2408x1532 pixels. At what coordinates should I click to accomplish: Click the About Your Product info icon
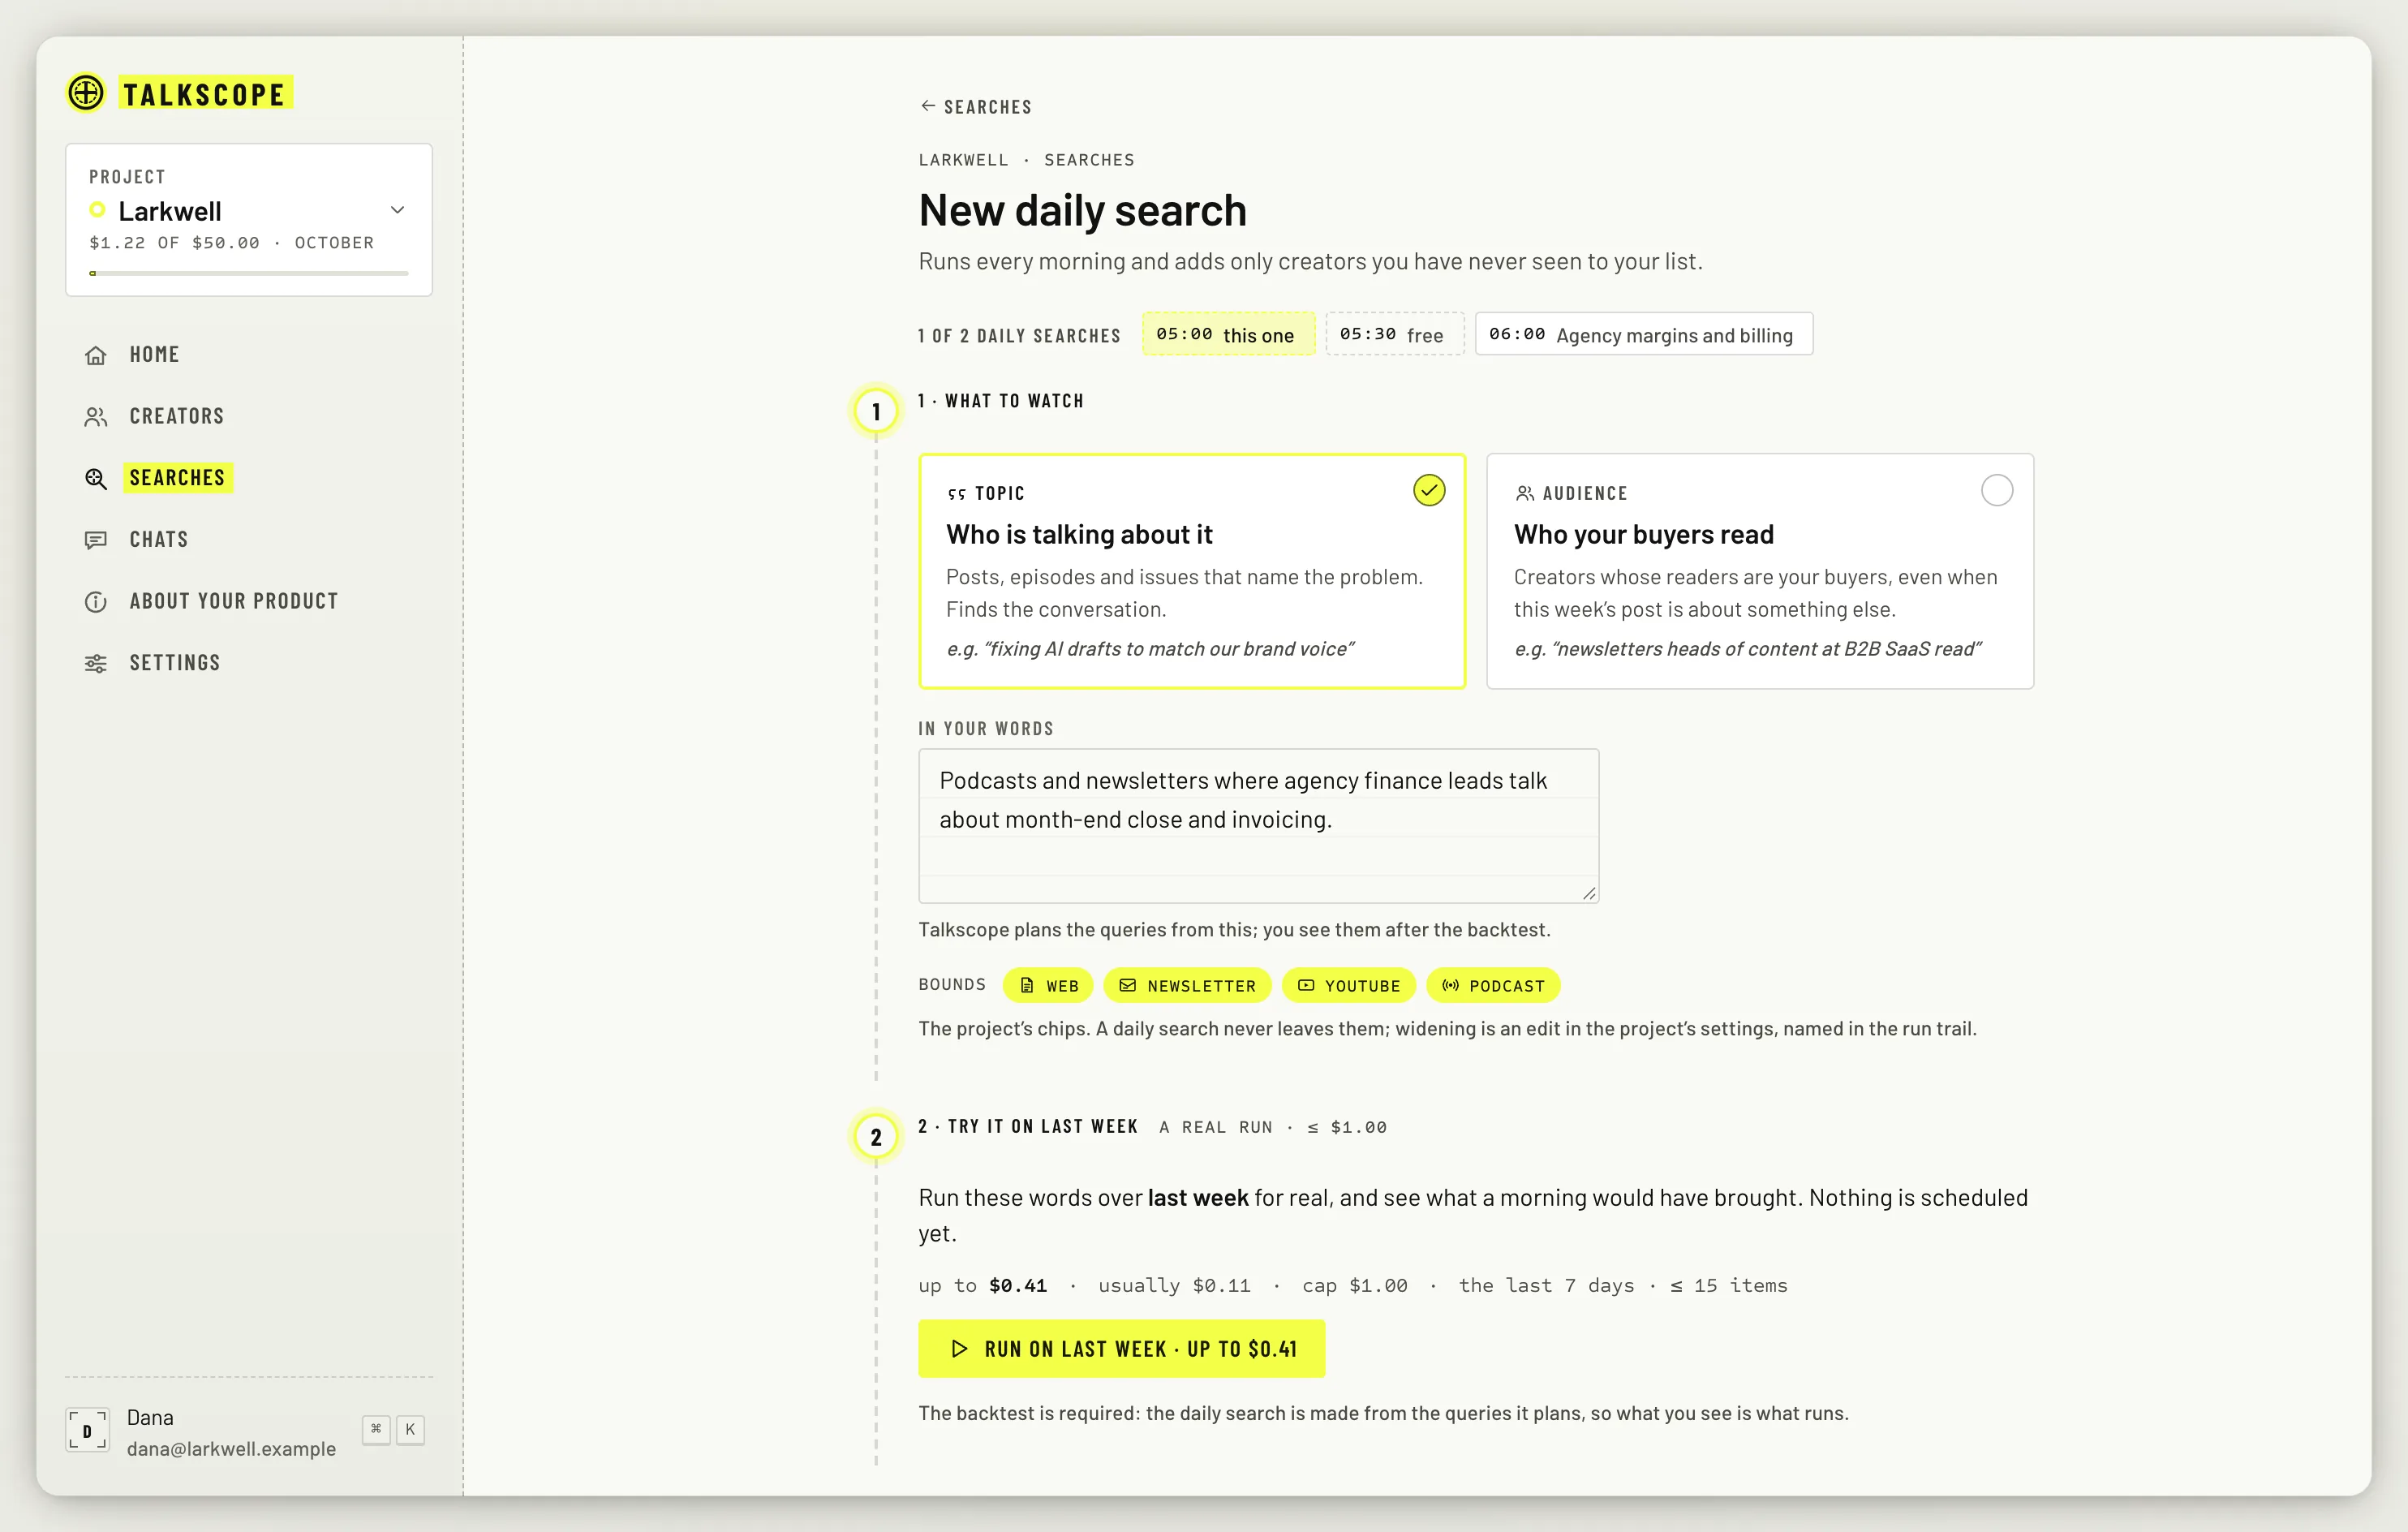pos(96,602)
